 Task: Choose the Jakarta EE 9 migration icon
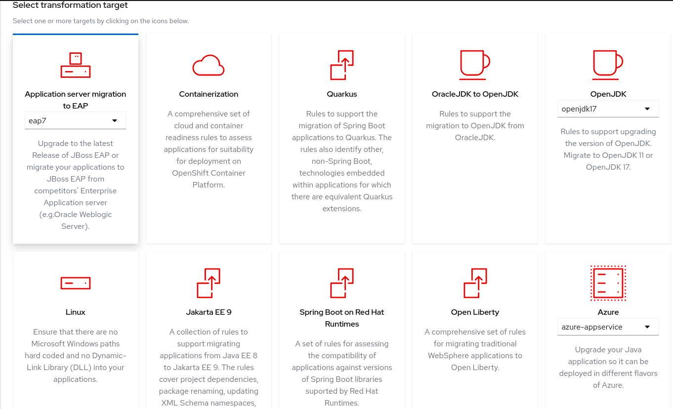point(209,283)
